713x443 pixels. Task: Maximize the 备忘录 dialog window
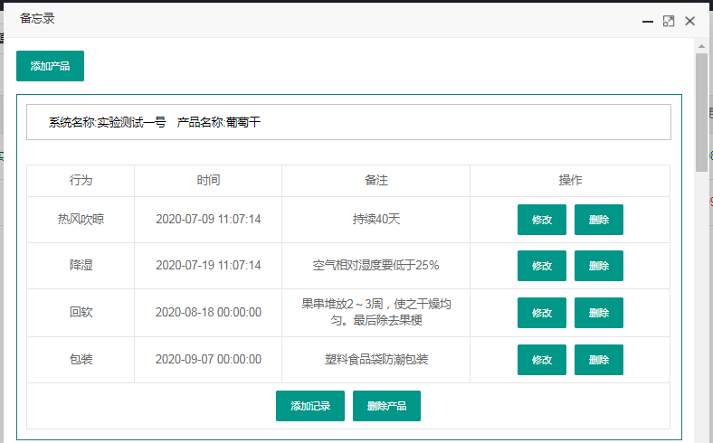point(669,21)
